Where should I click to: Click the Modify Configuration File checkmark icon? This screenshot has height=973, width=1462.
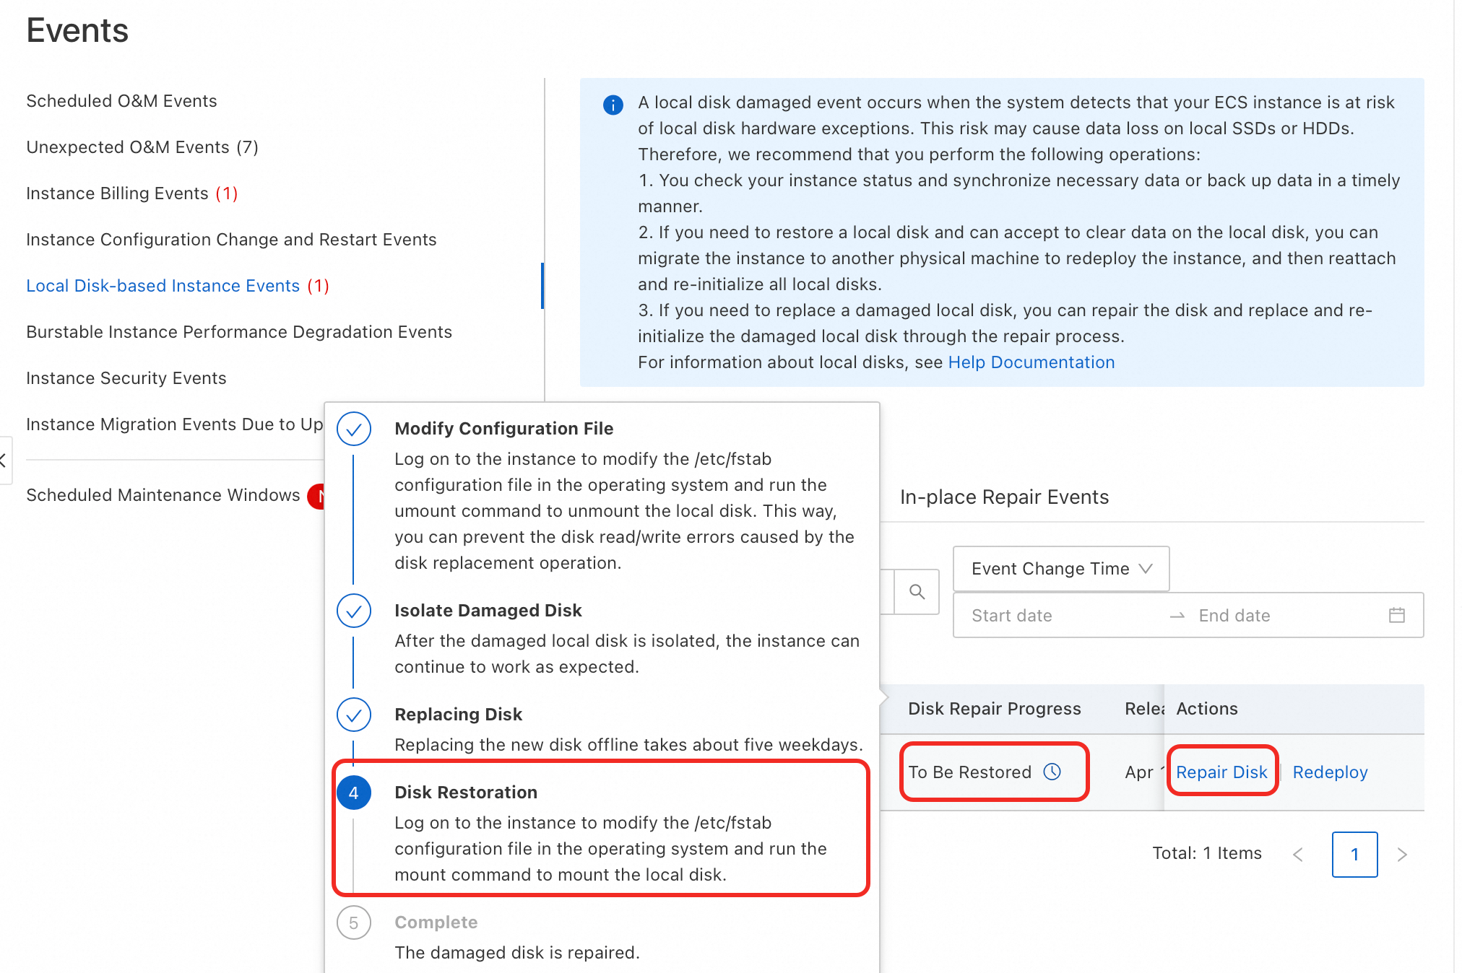pos(354,429)
